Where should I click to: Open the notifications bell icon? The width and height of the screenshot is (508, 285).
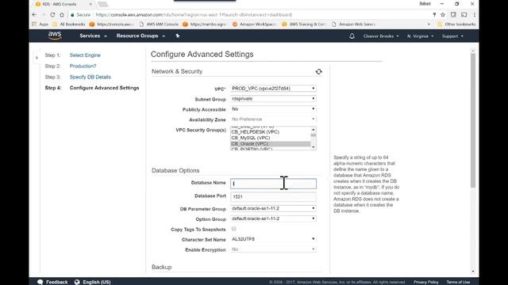pos(352,36)
